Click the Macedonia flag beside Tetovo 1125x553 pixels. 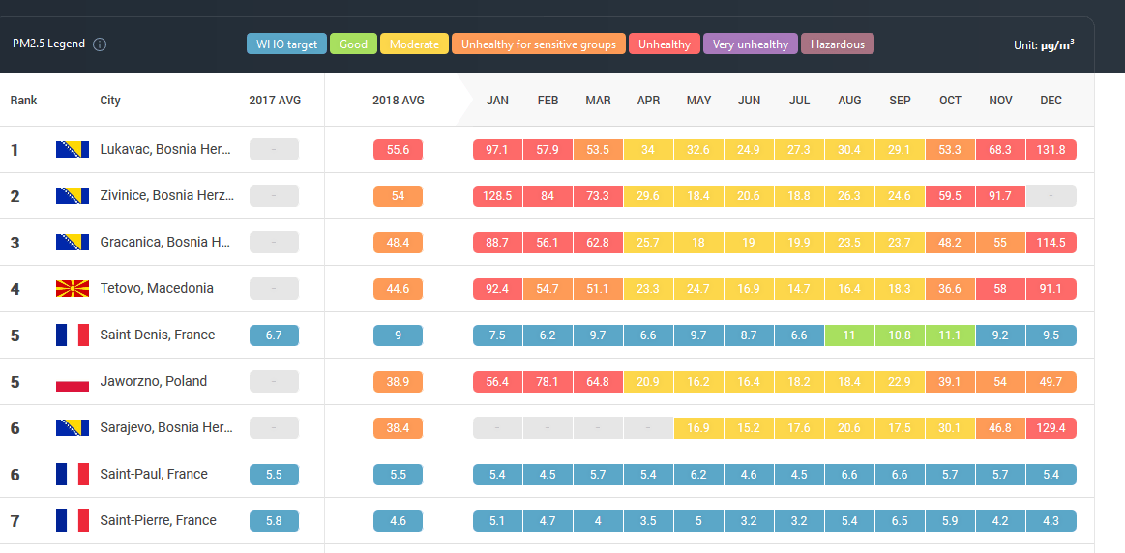coord(73,289)
